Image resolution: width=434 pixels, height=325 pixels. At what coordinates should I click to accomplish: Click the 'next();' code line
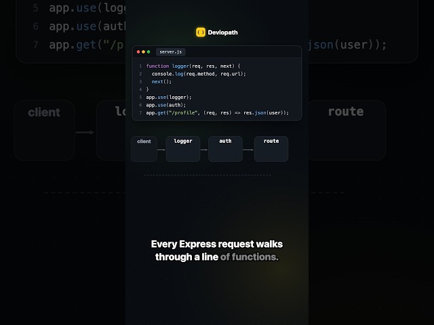coord(161,81)
